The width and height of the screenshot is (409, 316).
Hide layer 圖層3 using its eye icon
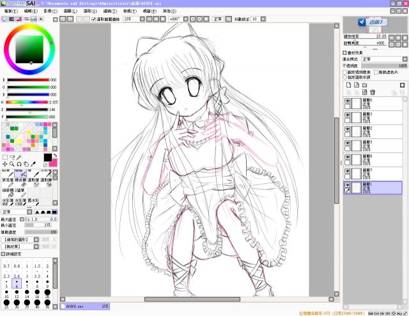pyautogui.click(x=347, y=115)
